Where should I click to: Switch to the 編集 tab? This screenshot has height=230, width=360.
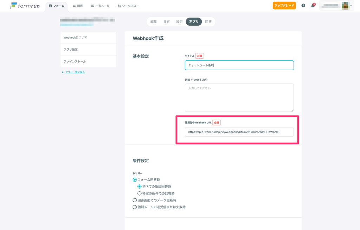(154, 22)
